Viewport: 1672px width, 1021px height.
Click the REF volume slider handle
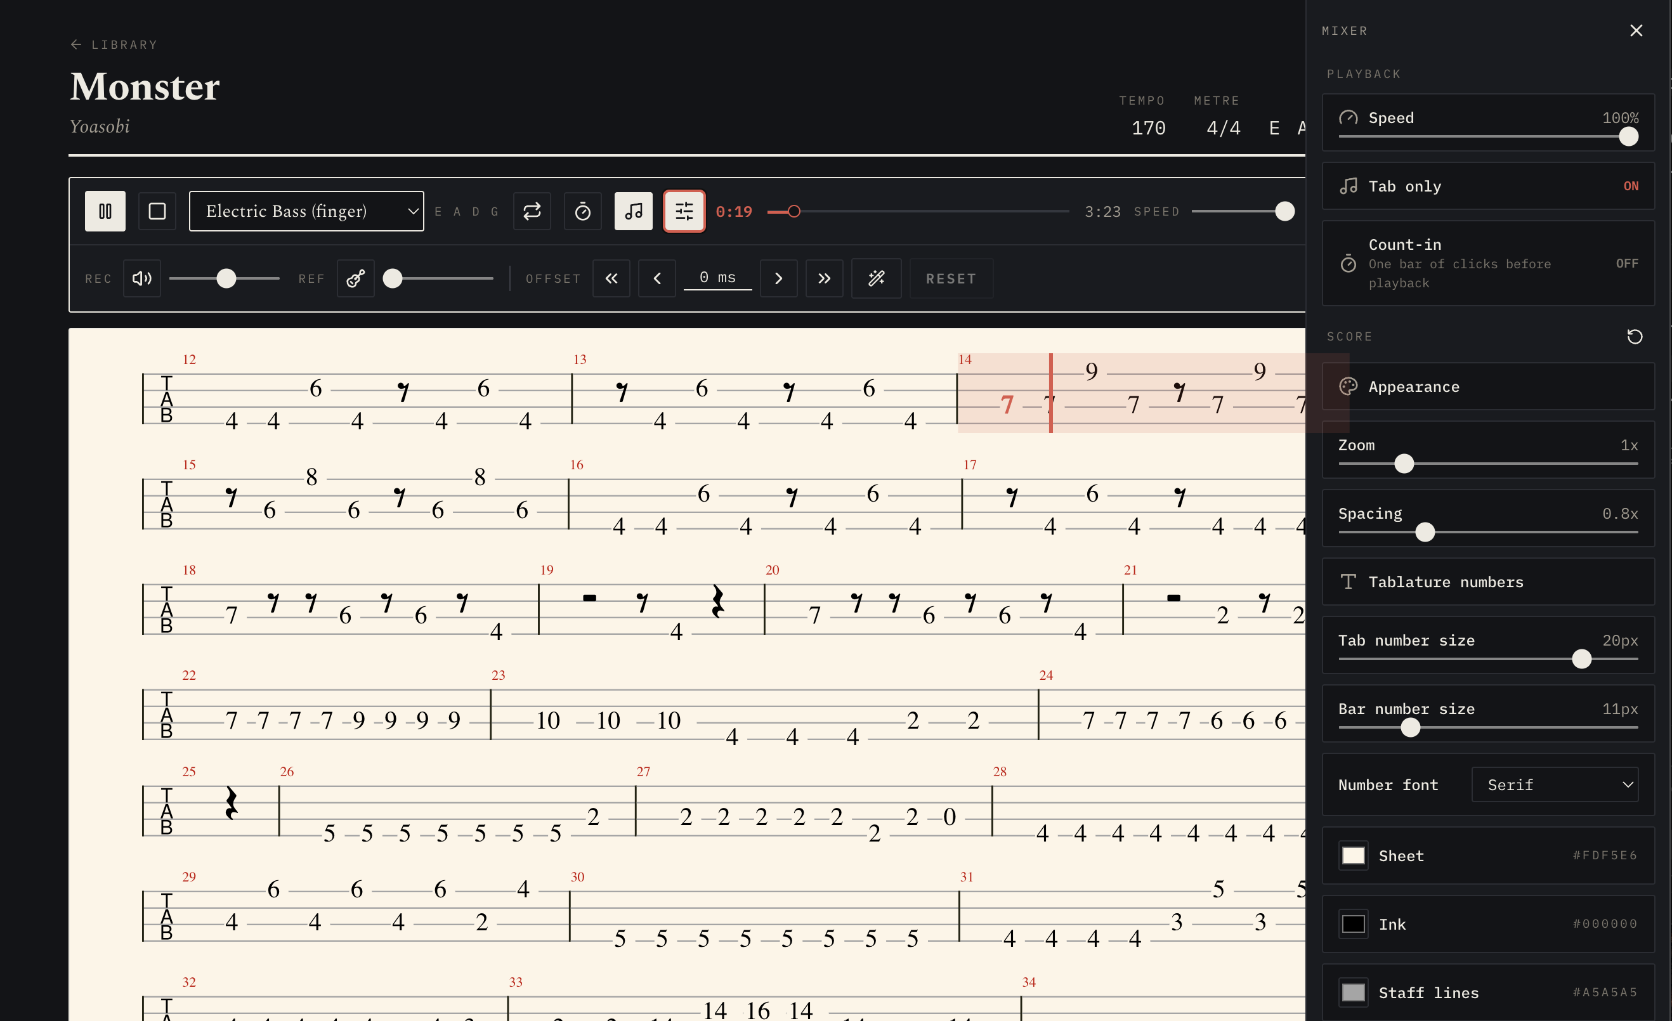(393, 278)
